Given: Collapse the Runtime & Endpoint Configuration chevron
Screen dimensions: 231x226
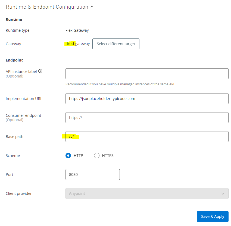Looking at the screenshot, I should point(92,7).
